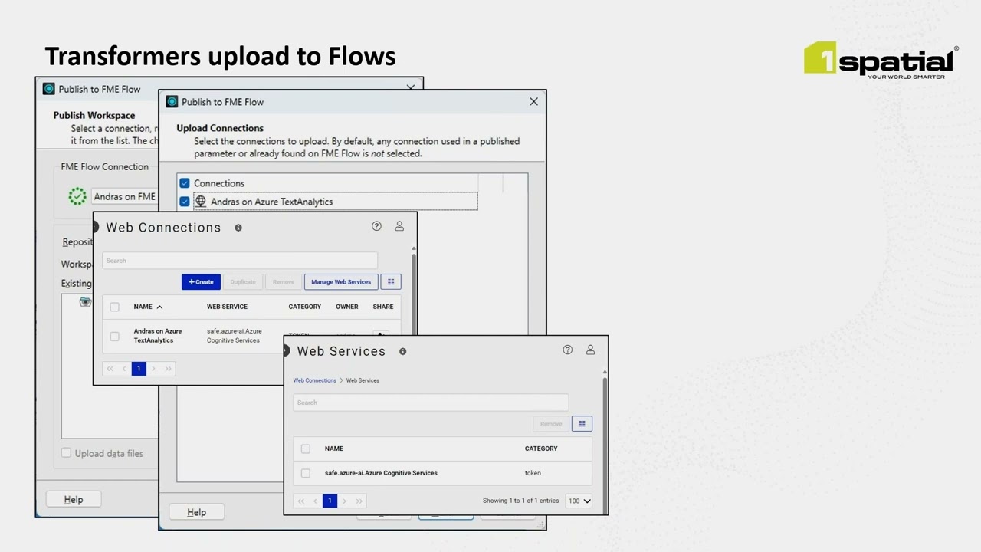Tick the Andras on Azure TextAnalytics row checkbox
The height and width of the screenshot is (552, 981).
pos(114,336)
